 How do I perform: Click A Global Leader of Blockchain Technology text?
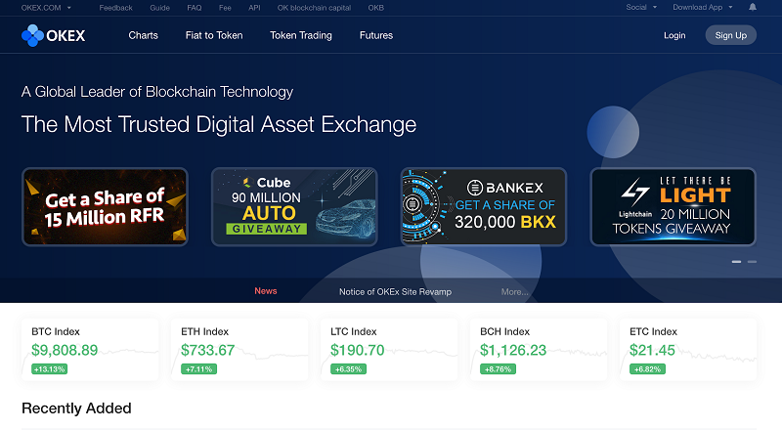coord(157,92)
